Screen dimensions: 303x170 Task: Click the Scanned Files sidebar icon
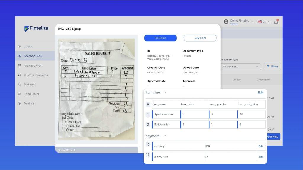19,56
